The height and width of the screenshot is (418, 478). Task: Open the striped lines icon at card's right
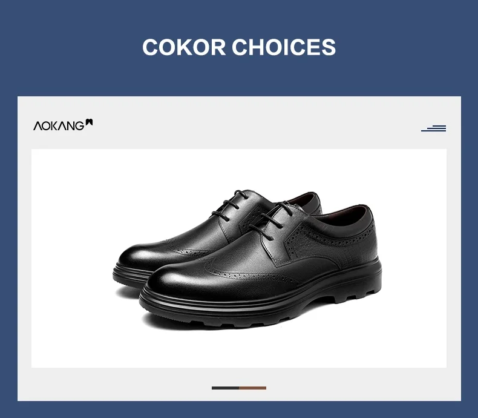(433, 128)
